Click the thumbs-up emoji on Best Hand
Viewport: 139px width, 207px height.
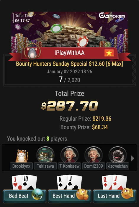pyautogui.click(x=82, y=194)
